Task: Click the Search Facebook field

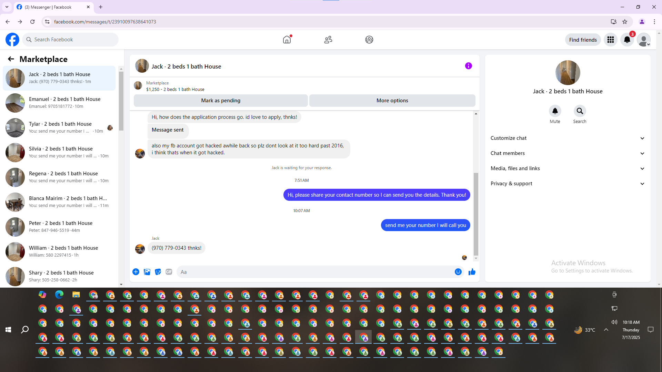Action: (70, 40)
